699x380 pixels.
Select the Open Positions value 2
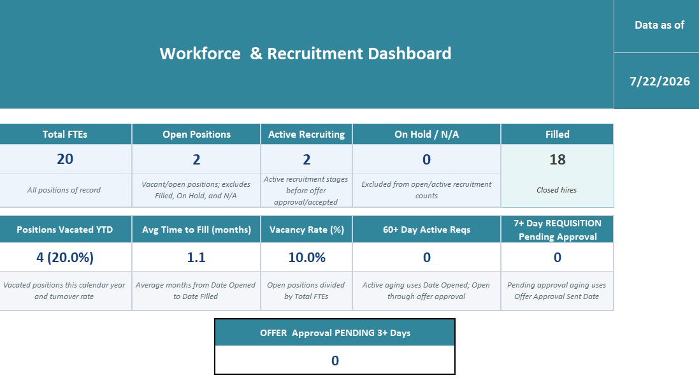(196, 159)
